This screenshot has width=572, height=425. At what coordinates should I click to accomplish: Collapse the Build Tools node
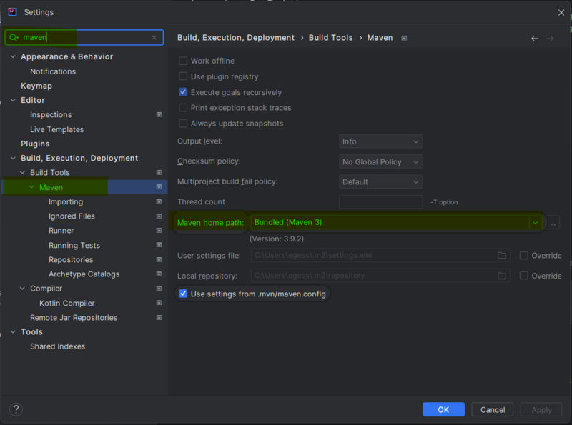pyautogui.click(x=22, y=172)
